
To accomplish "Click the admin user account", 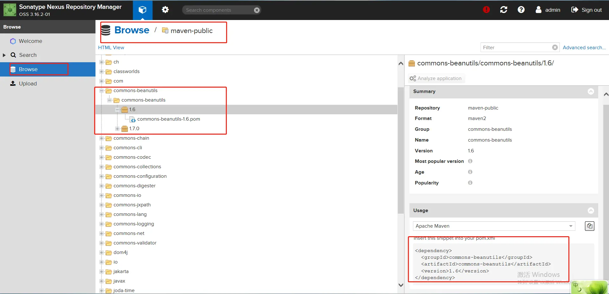I will [x=548, y=10].
